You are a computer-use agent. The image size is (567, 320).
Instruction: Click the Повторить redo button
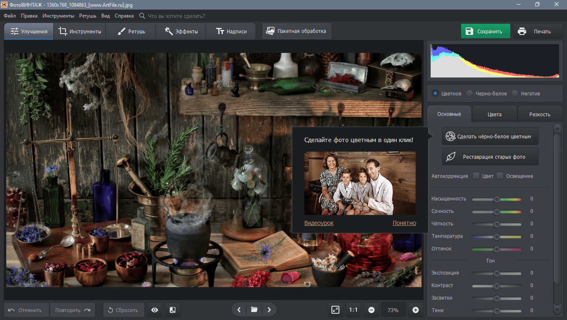point(73,310)
